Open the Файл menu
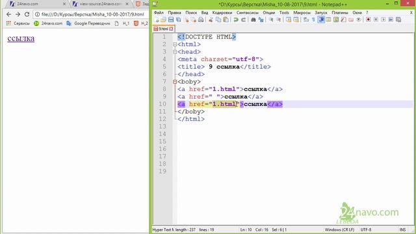The width and height of the screenshot is (416, 234). (159, 12)
